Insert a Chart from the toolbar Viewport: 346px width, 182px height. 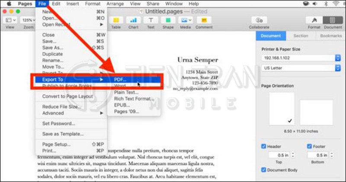tap(133, 20)
